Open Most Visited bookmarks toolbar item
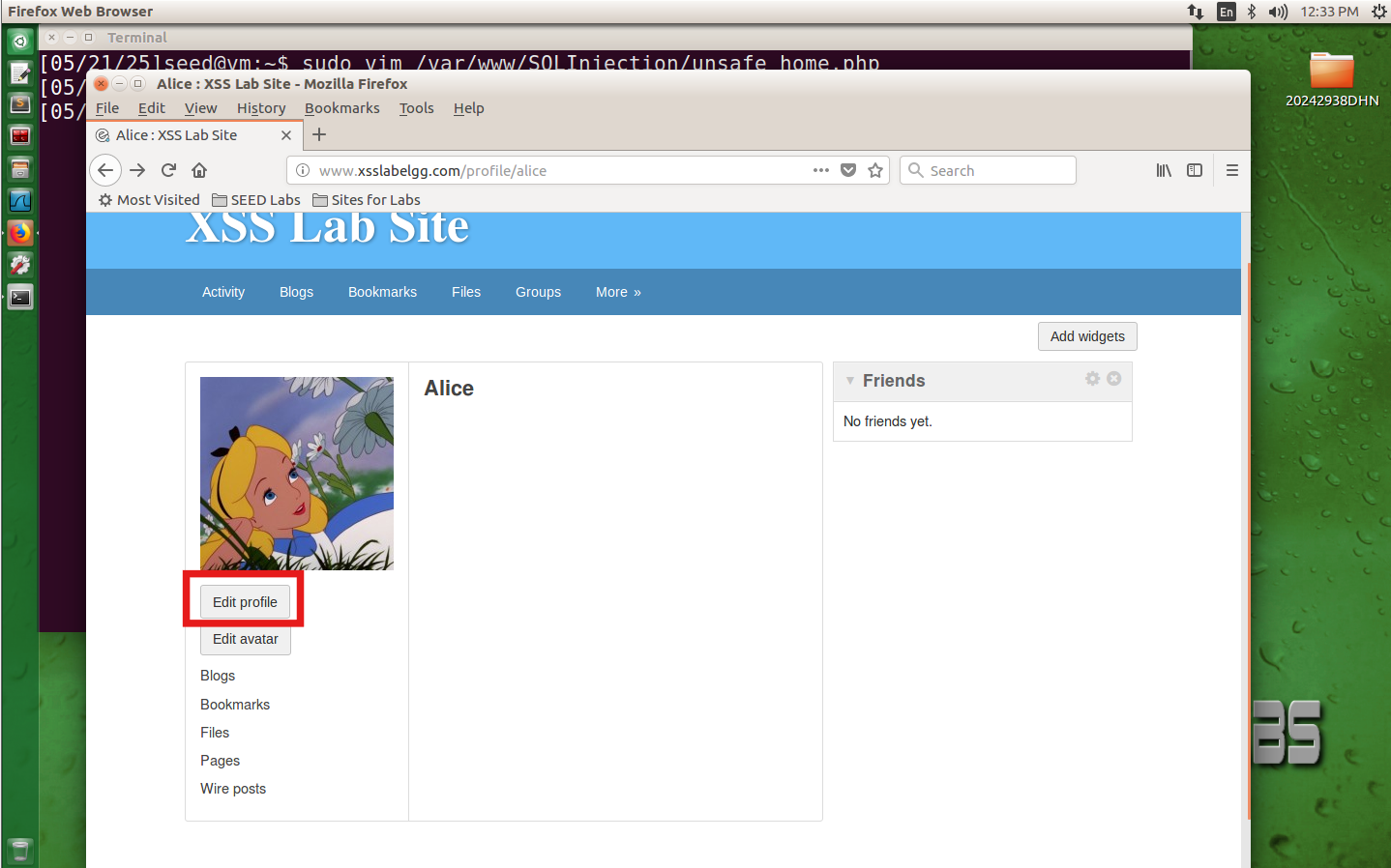This screenshot has height=868, width=1391. 149,200
